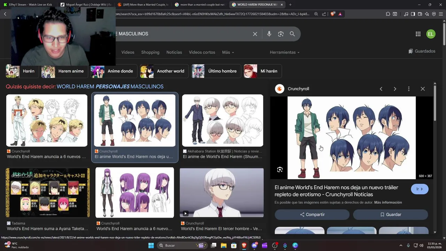Go back with browser back arrow
Image resolution: width=446 pixels, height=251 pixels.
[x=5, y=14]
